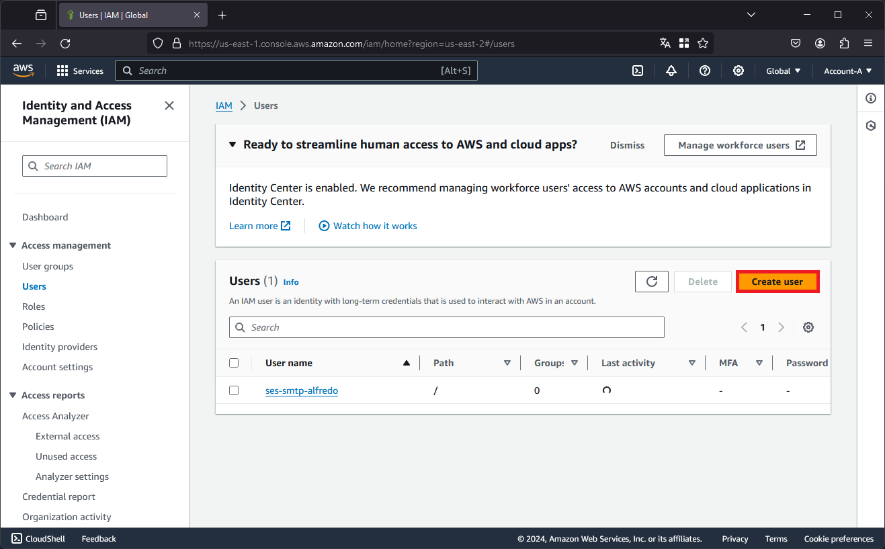Viewport: 885px width, 549px height.
Task: Refresh the users list
Action: point(652,282)
